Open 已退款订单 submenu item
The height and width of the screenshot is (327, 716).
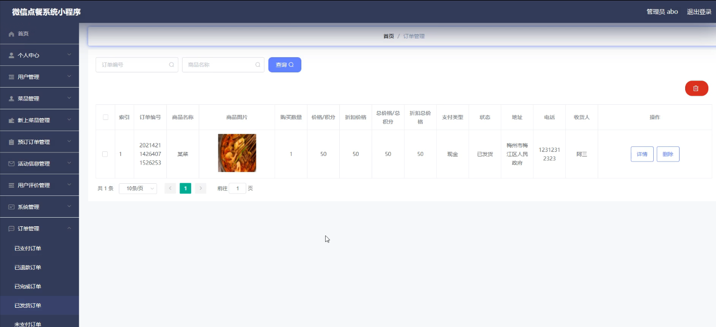coord(39,267)
